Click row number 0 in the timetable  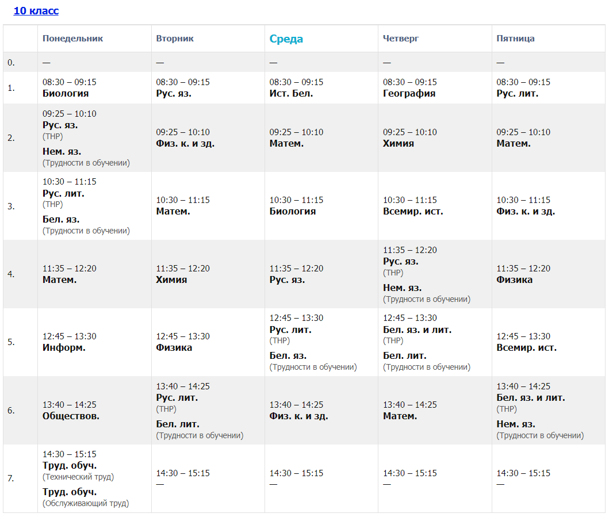click(x=12, y=62)
